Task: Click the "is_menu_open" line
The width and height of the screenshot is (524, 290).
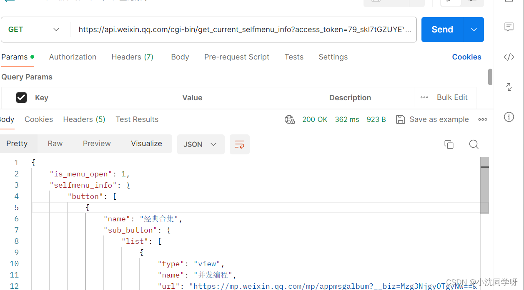Action: pyautogui.click(x=90, y=174)
